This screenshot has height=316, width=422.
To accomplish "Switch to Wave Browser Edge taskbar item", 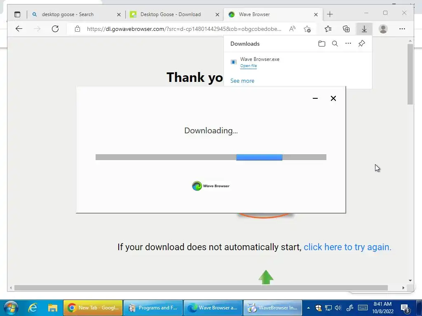I will 213,308.
